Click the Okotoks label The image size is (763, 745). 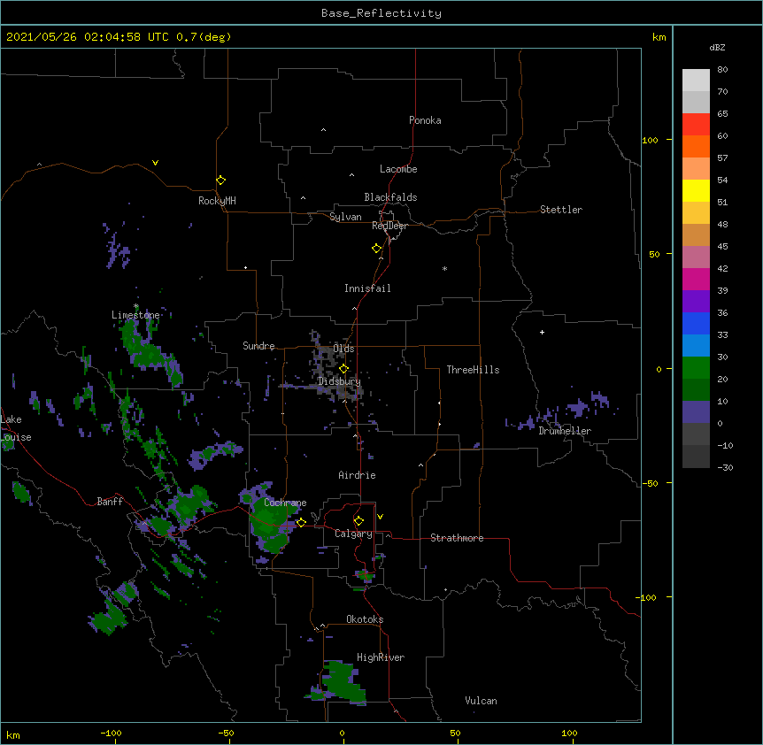click(x=365, y=619)
